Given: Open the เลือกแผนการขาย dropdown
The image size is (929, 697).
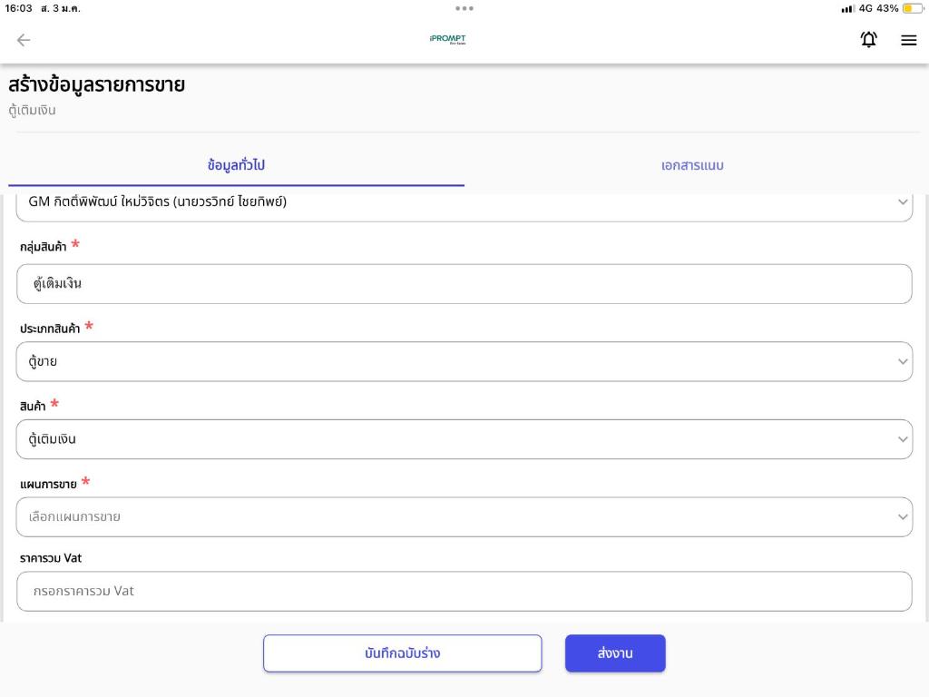Looking at the screenshot, I should click(x=464, y=516).
